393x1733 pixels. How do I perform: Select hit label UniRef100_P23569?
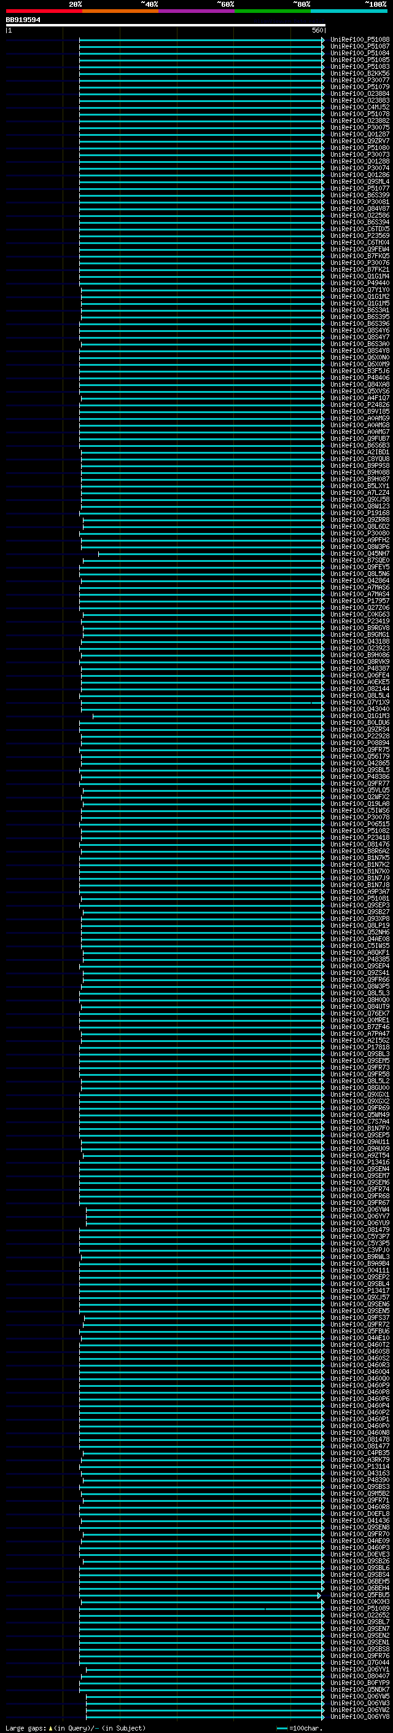[360, 235]
